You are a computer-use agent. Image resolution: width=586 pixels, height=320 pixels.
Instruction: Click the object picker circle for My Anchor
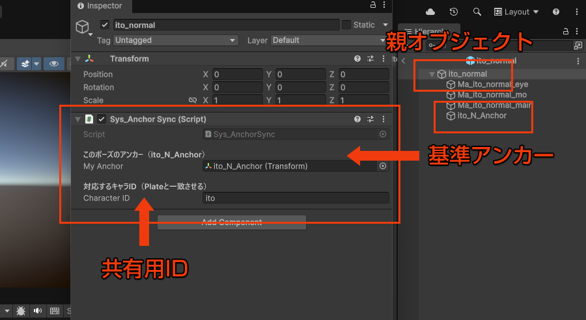coord(383,166)
